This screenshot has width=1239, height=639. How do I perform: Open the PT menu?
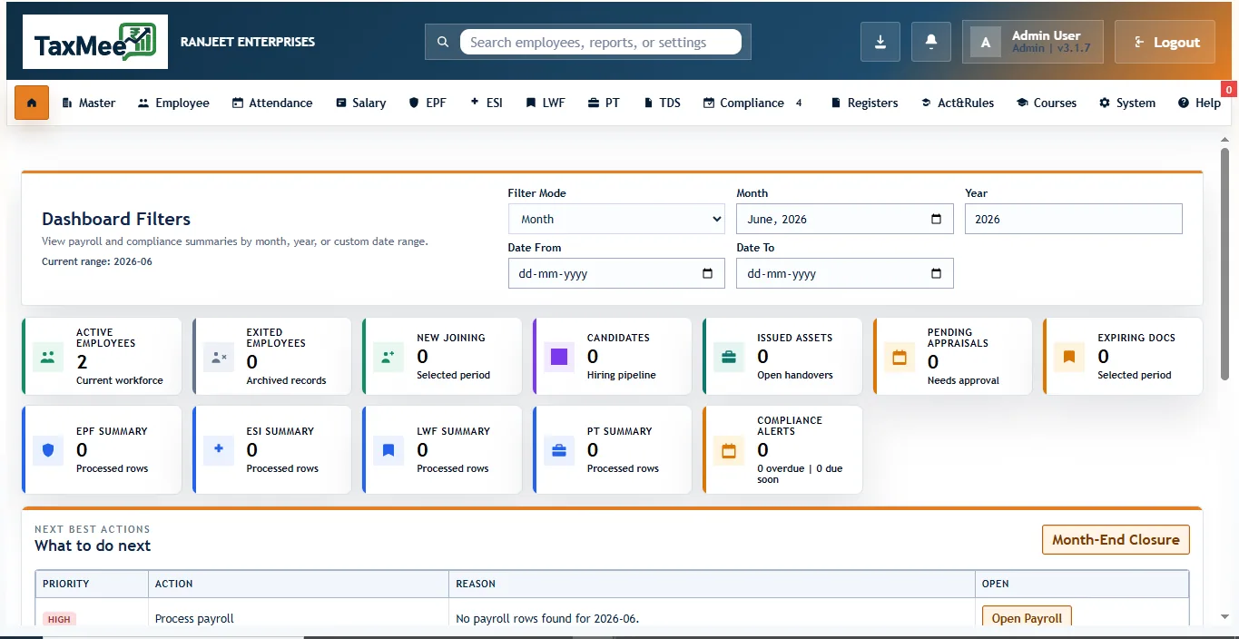click(x=605, y=103)
